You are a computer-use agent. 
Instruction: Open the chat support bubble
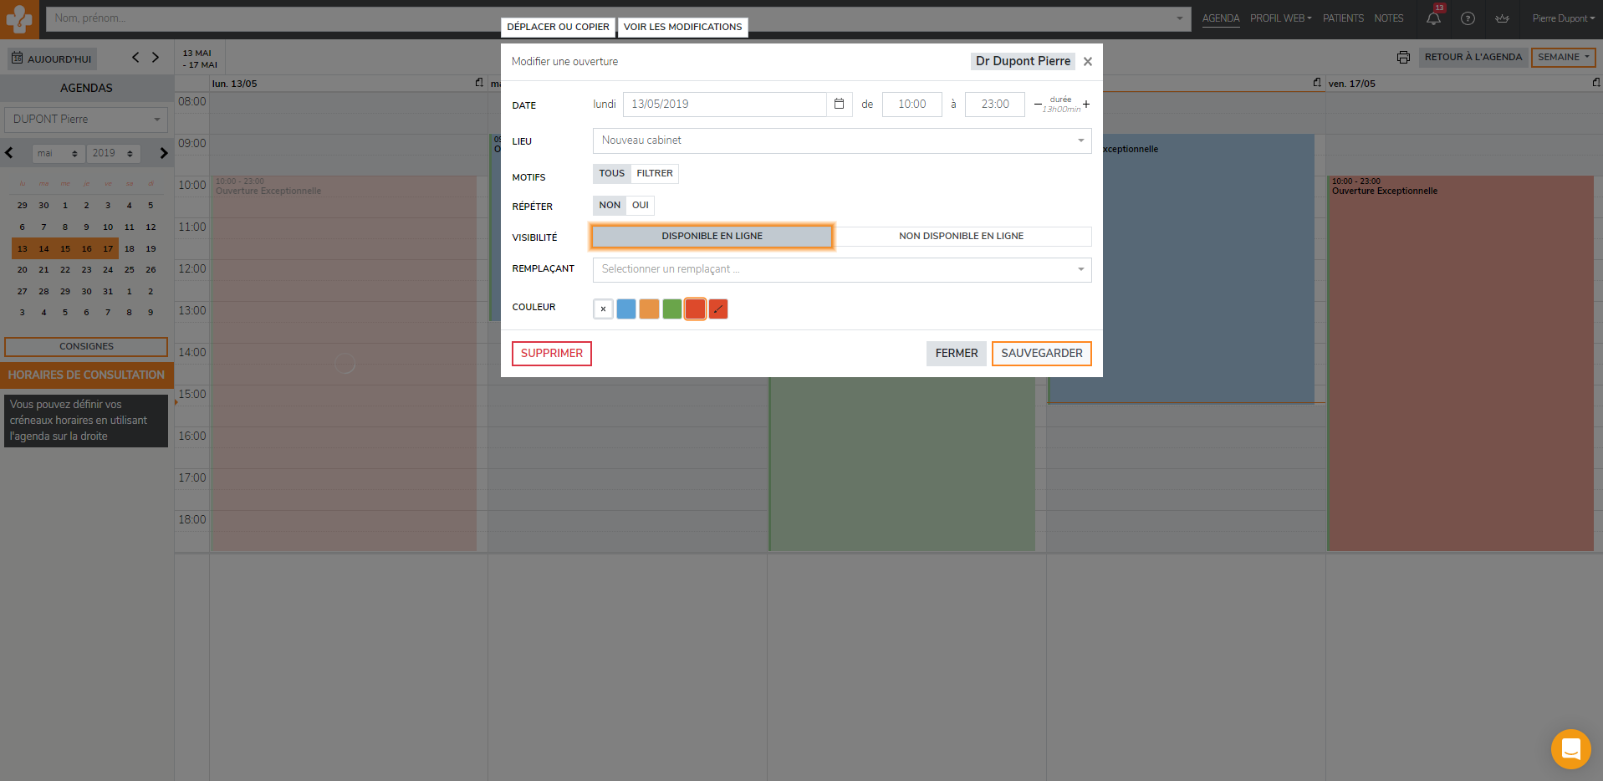[1570, 748]
